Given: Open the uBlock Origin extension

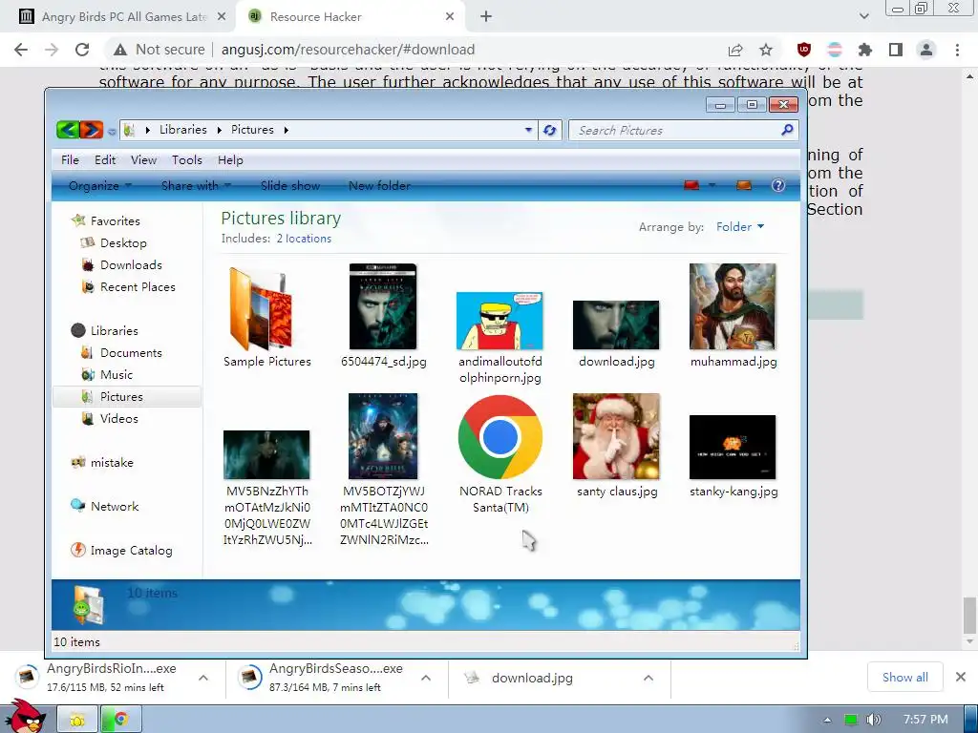Looking at the screenshot, I should tap(804, 50).
